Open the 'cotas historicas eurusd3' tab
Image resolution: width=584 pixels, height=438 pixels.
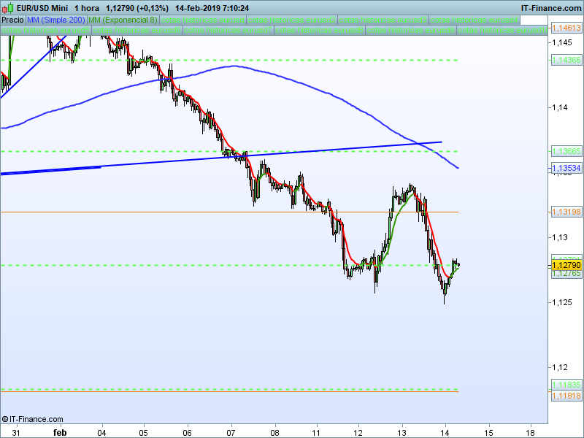coord(383,20)
